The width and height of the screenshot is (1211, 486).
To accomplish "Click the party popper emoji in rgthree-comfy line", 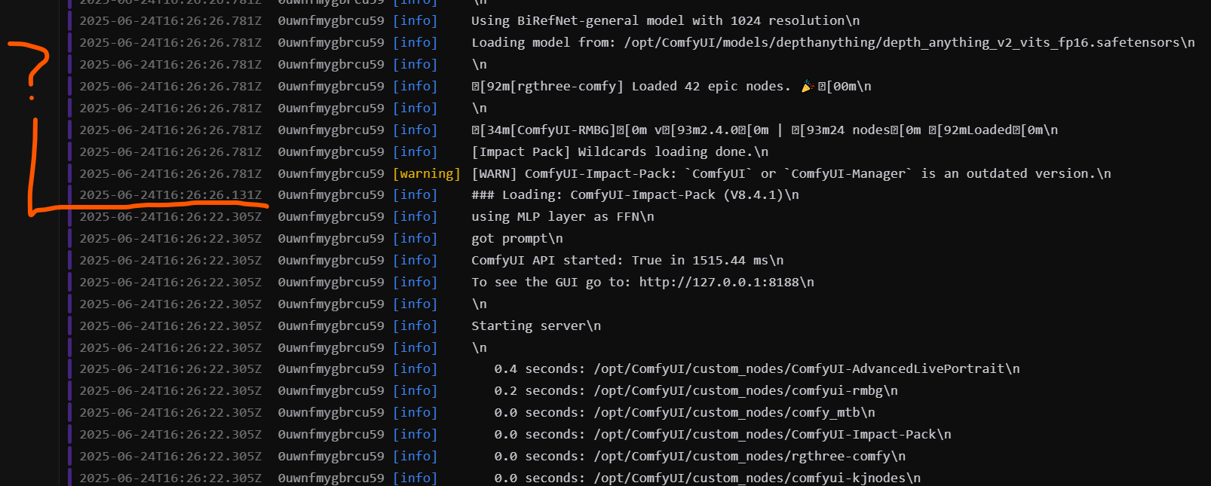I will pos(806,87).
